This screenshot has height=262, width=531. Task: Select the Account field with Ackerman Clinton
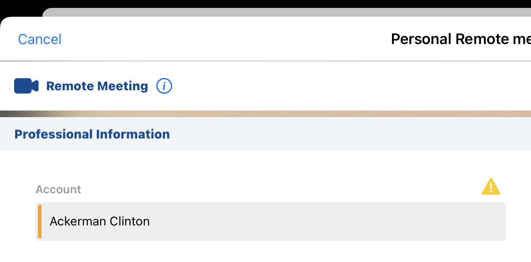pos(270,221)
